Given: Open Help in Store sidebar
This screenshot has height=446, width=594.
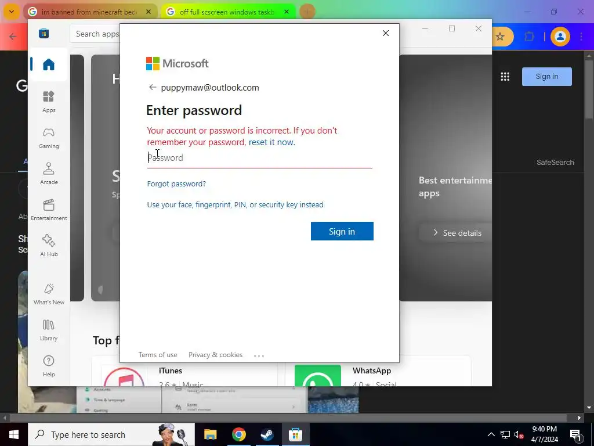Looking at the screenshot, I should pos(49,366).
